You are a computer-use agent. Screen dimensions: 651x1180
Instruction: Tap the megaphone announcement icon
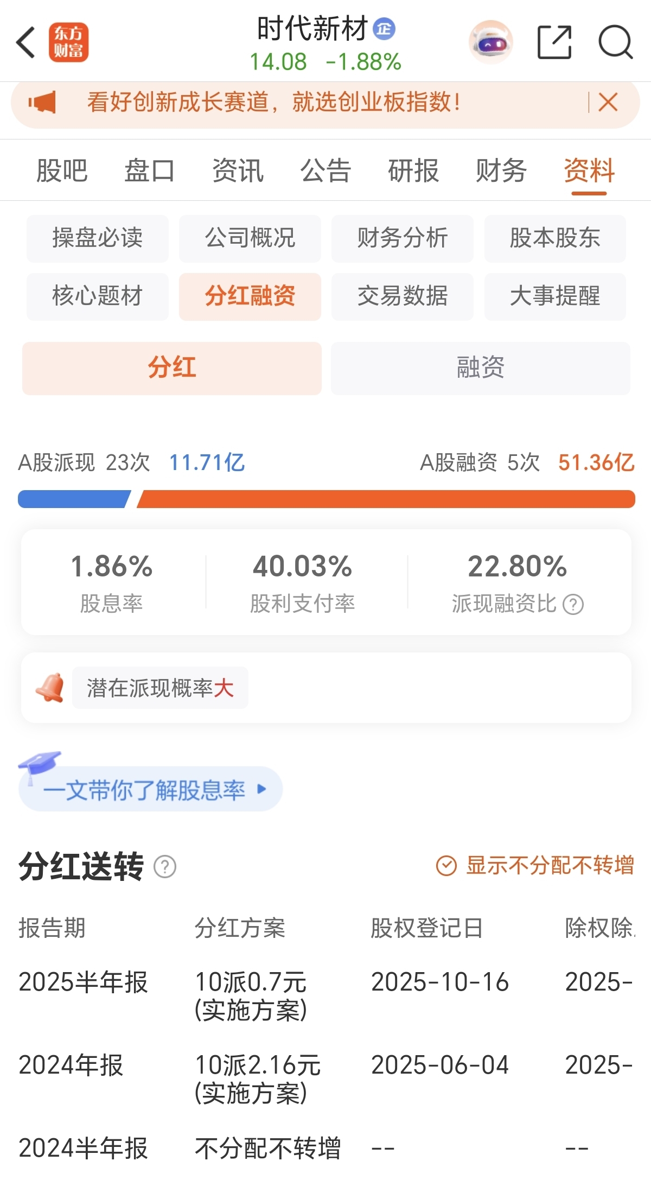tap(42, 102)
